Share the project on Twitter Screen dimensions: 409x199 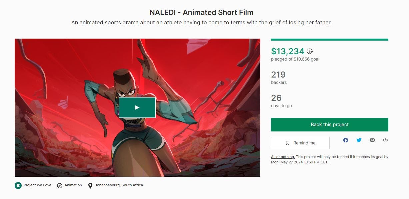coord(359,140)
